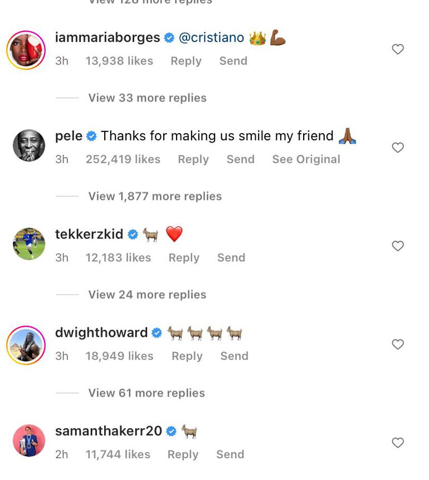Viewport: 429px width, 480px height.
Task: See Original text of pele's comment
Action: (306, 159)
